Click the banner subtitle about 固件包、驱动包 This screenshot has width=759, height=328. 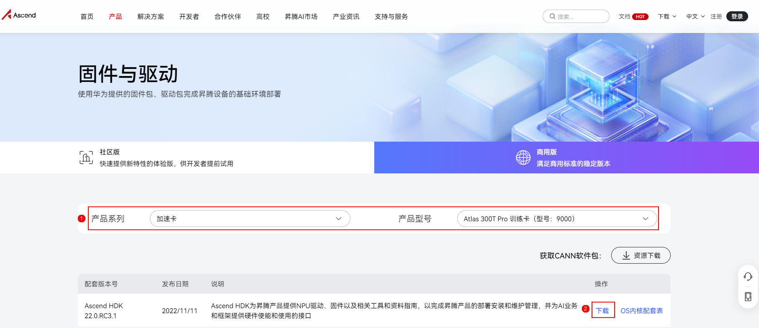point(180,94)
